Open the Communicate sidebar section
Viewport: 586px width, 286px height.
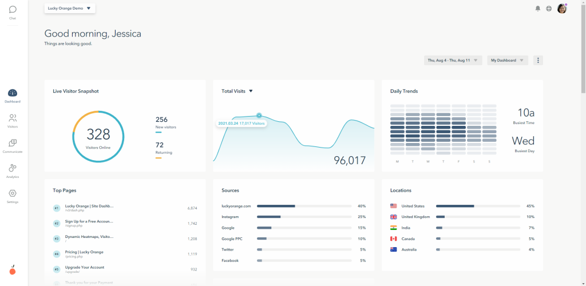13,146
